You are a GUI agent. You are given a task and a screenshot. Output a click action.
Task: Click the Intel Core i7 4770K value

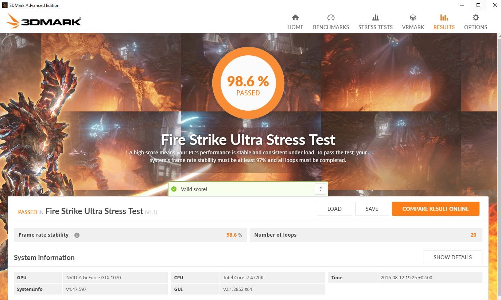[x=243, y=277]
